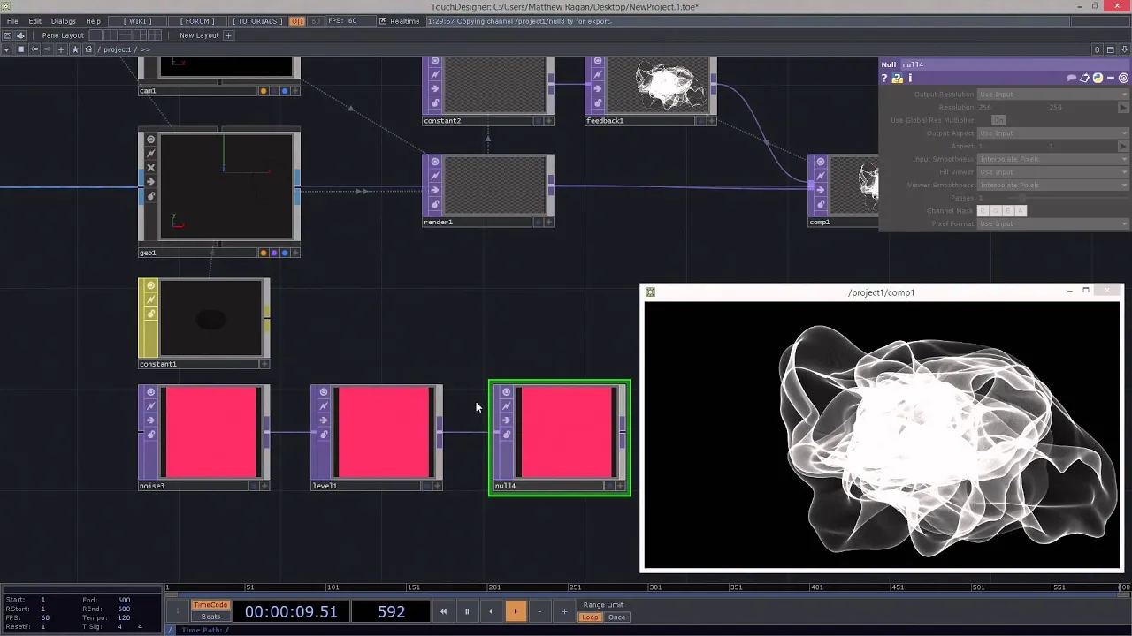Screen dimensions: 1132x636
Task: Click the pane type icon at far left
Action: [7, 35]
